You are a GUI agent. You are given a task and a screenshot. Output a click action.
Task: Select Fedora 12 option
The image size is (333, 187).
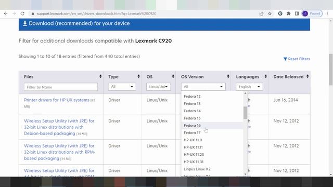(212, 96)
